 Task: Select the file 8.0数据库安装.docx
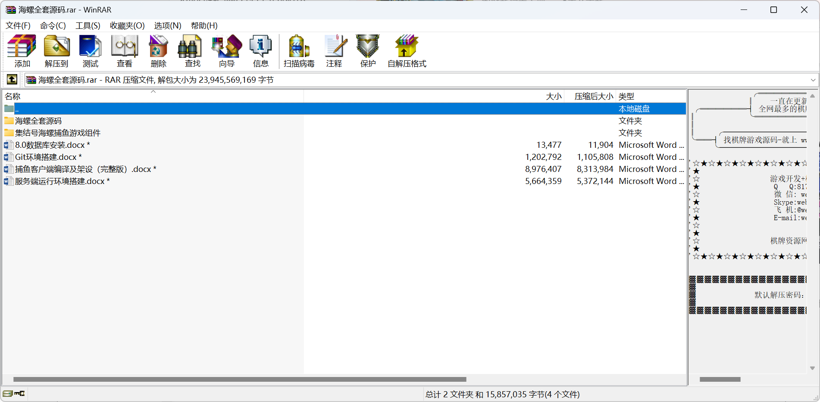click(344, 145)
